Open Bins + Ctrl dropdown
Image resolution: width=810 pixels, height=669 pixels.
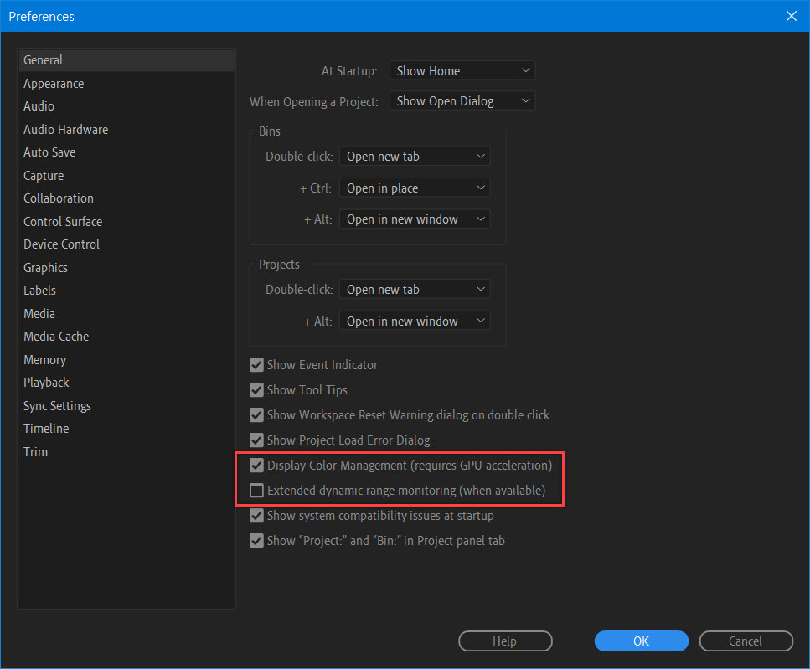(x=415, y=188)
